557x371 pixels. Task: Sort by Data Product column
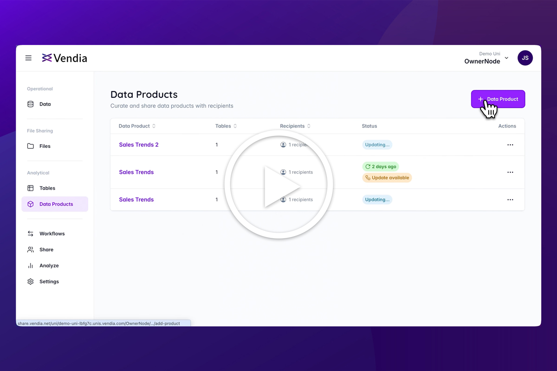click(137, 126)
